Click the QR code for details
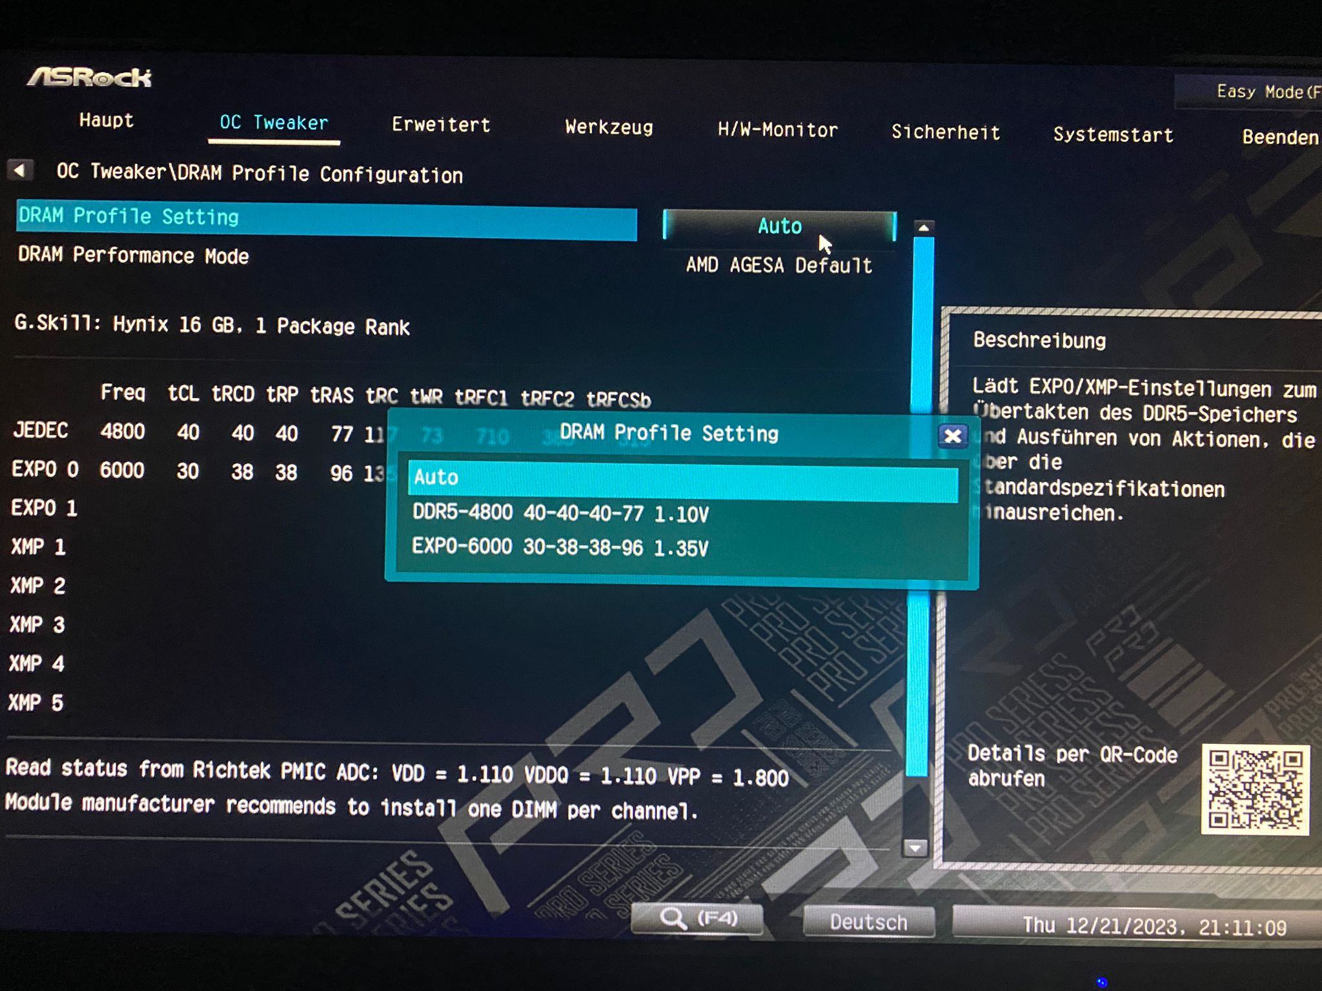1322x991 pixels. click(1254, 790)
